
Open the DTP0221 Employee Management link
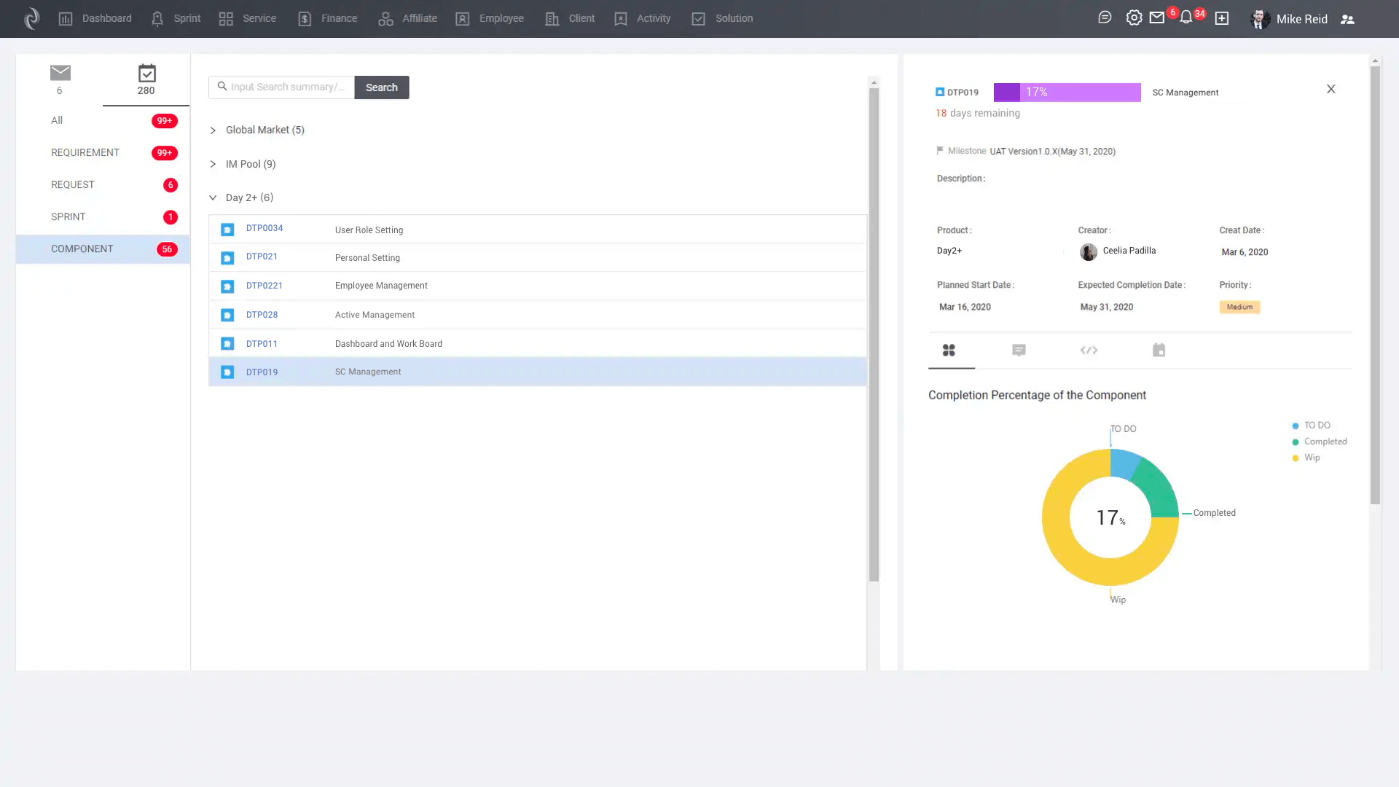[264, 286]
